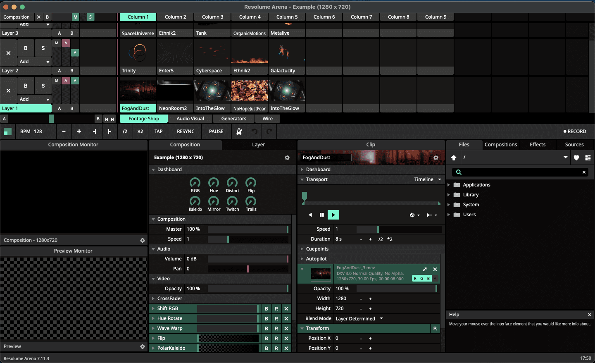595x363 pixels.
Task: Open the Sources browser tab
Action: (x=574, y=145)
